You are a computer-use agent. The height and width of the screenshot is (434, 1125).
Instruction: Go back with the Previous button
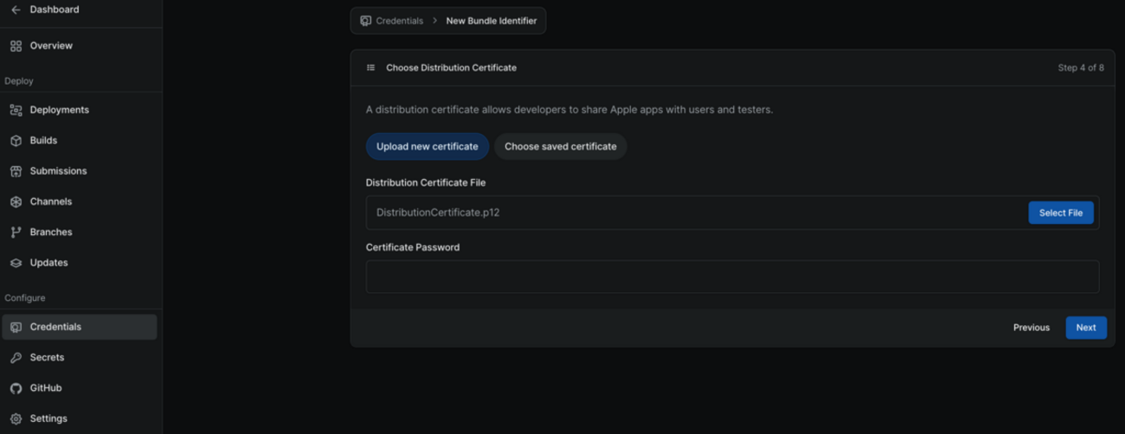(x=1031, y=328)
